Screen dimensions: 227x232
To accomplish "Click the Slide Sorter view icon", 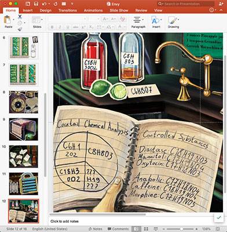I will [146, 229].
